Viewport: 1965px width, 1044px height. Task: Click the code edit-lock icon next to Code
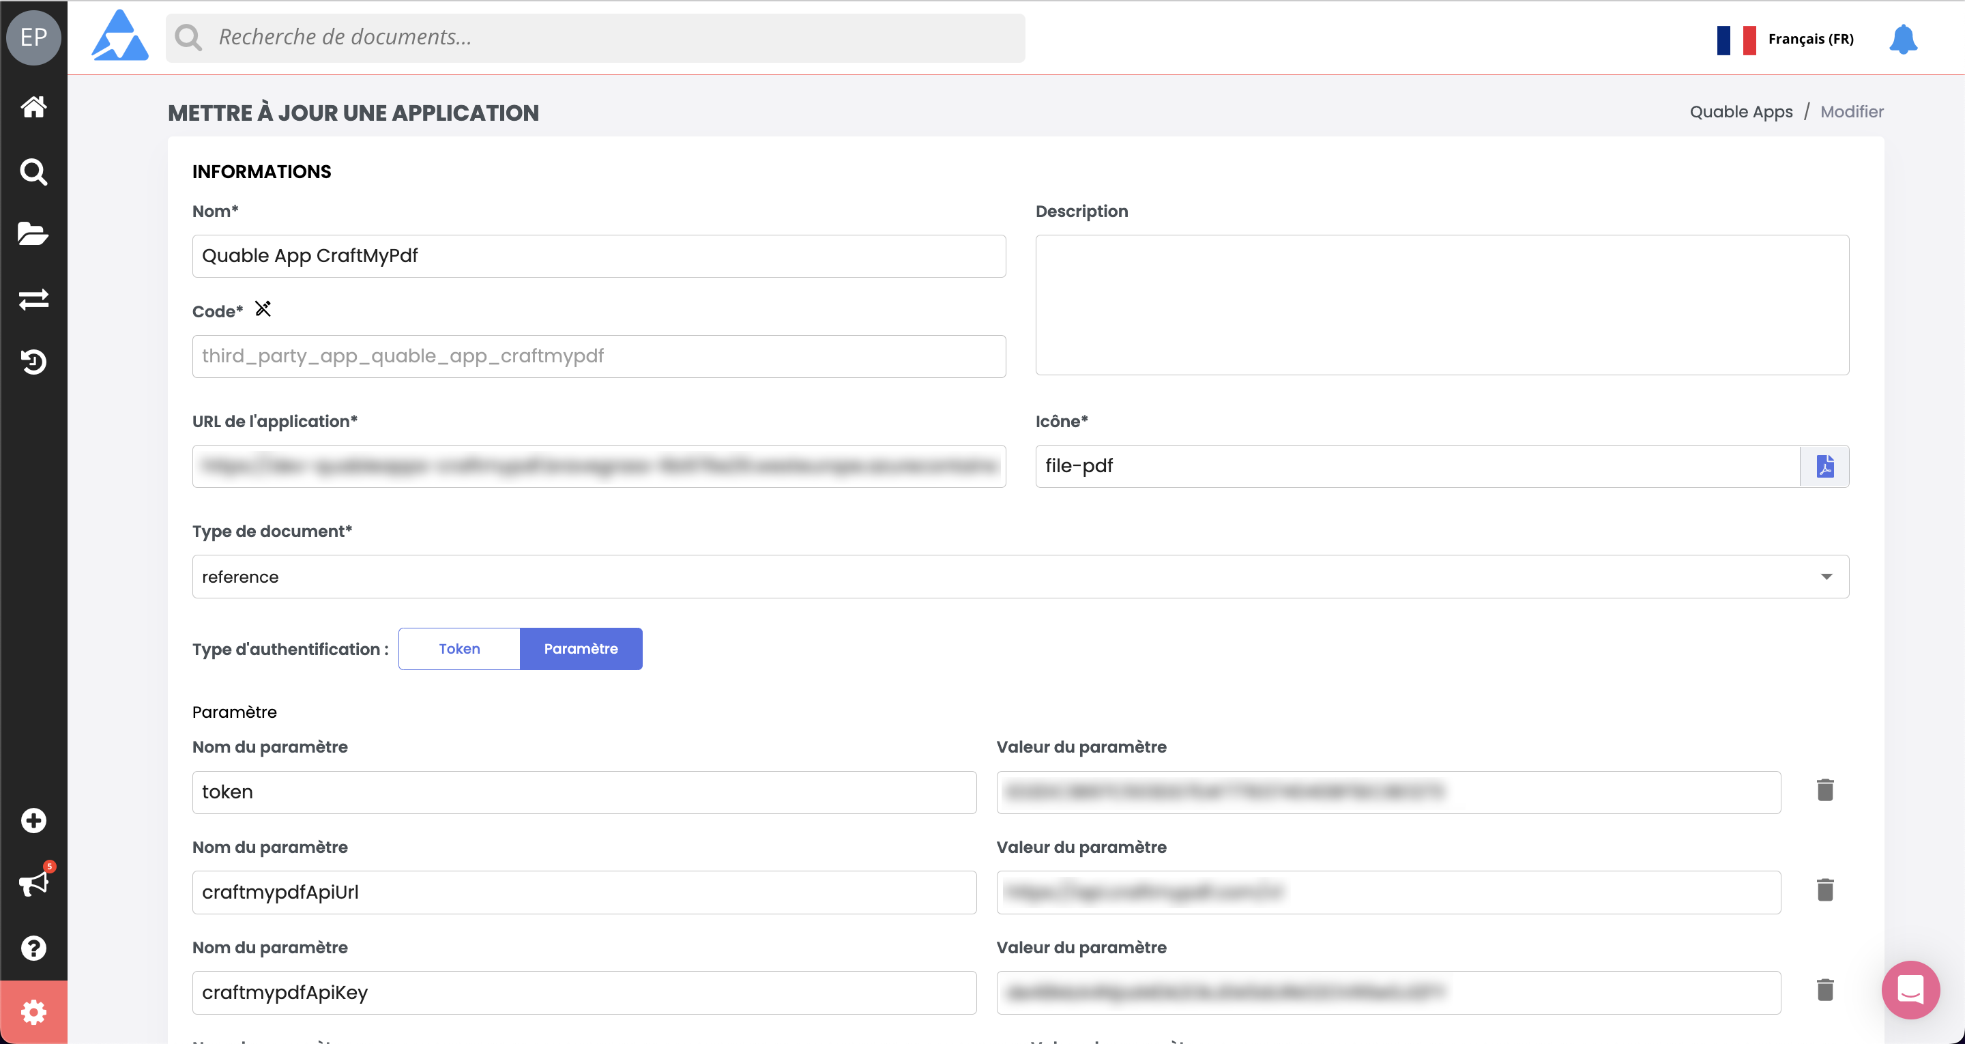coord(263,308)
